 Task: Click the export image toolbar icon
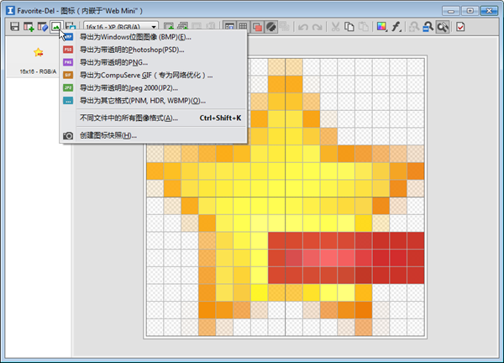[x=56, y=27]
